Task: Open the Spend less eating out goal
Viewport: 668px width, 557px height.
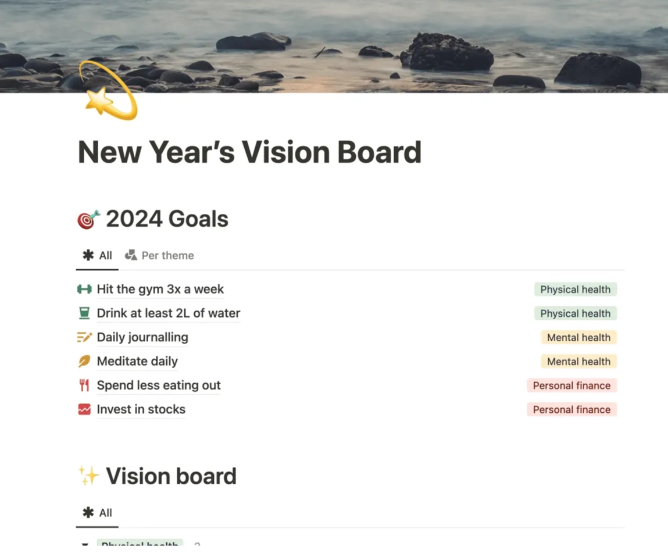Action: pos(158,385)
